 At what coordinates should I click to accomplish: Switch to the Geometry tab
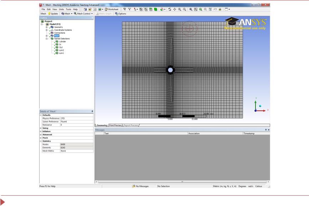(x=102, y=125)
